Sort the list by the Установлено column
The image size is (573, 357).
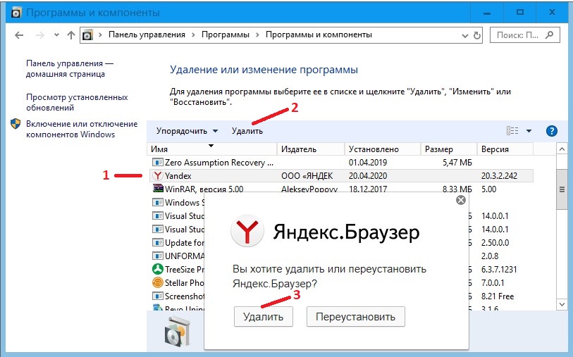click(x=374, y=149)
